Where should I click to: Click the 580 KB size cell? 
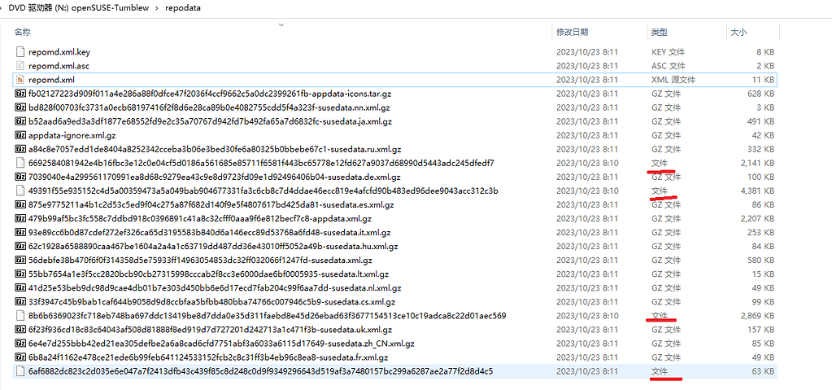(x=761, y=261)
